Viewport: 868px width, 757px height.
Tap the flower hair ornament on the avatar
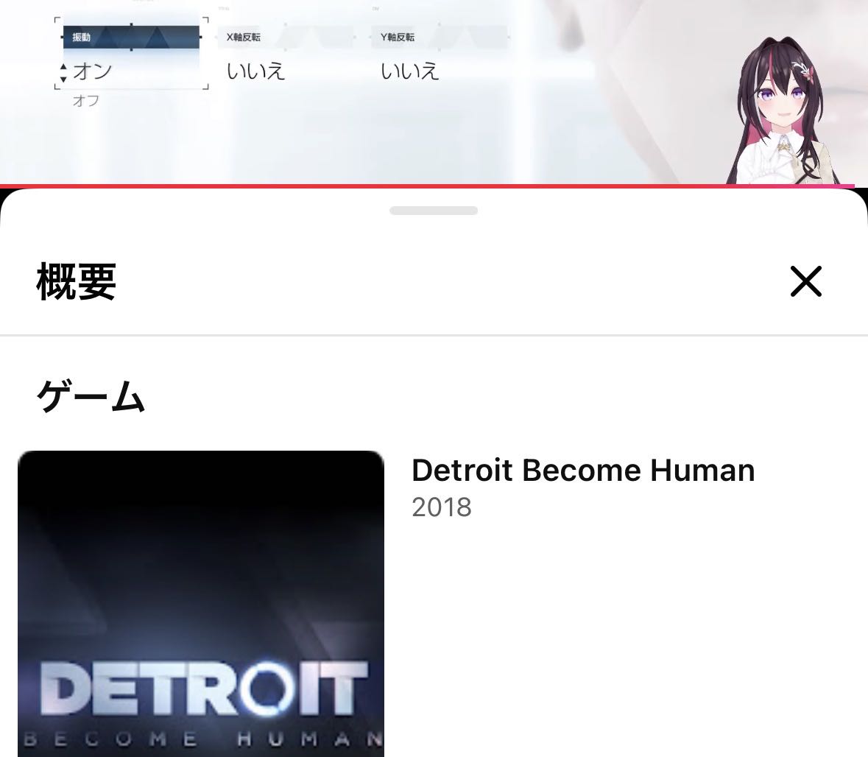point(801,72)
